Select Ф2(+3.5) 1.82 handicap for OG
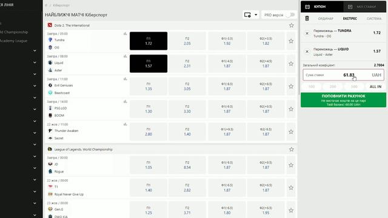Viewport: 388px width, 218px height. pos(266,41)
